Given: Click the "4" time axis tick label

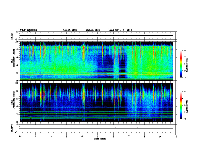Looking at the screenshot, I should [x=82, y=136].
